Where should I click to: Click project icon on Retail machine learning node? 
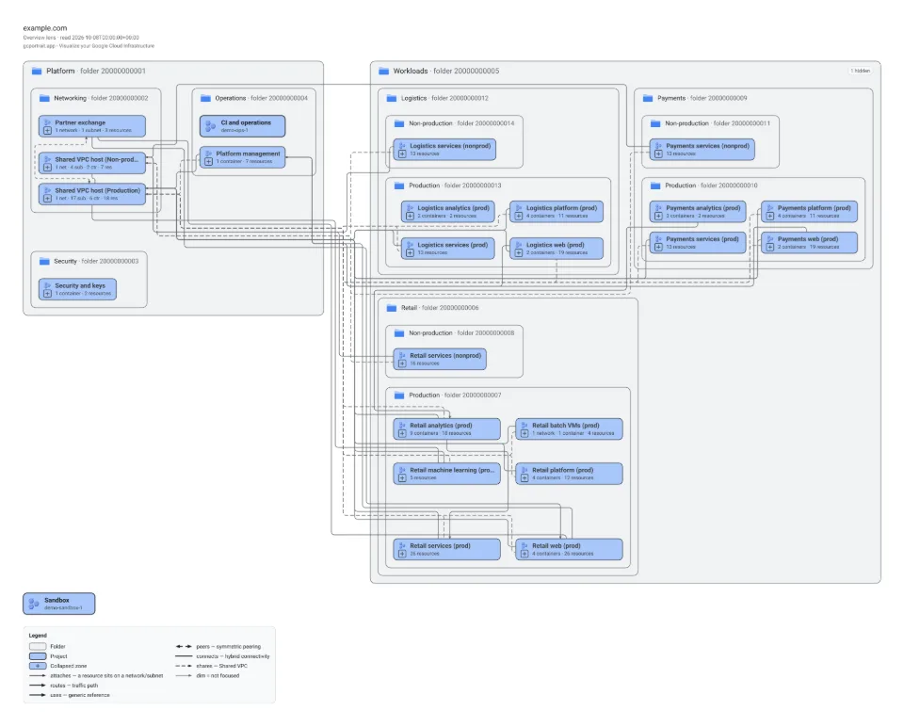(x=402, y=470)
